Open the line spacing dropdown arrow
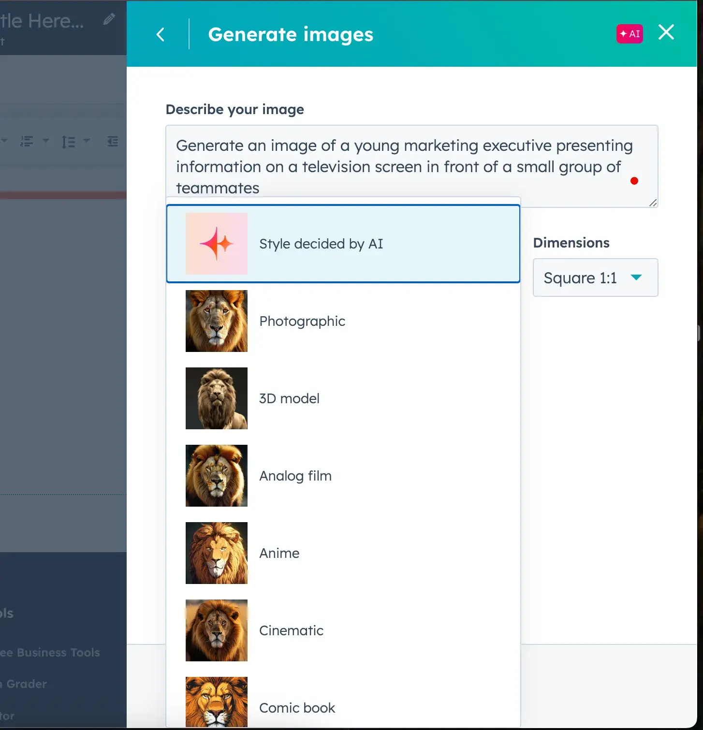Image resolution: width=703 pixels, height=730 pixels. [x=87, y=141]
